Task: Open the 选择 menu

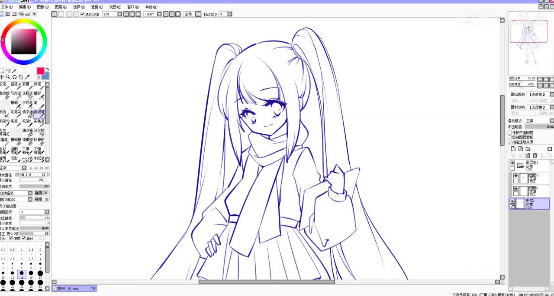Action: pyautogui.click(x=79, y=7)
